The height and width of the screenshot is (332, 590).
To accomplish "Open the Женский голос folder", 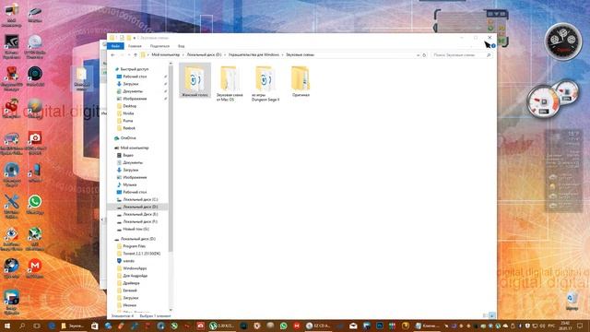I will (195, 80).
